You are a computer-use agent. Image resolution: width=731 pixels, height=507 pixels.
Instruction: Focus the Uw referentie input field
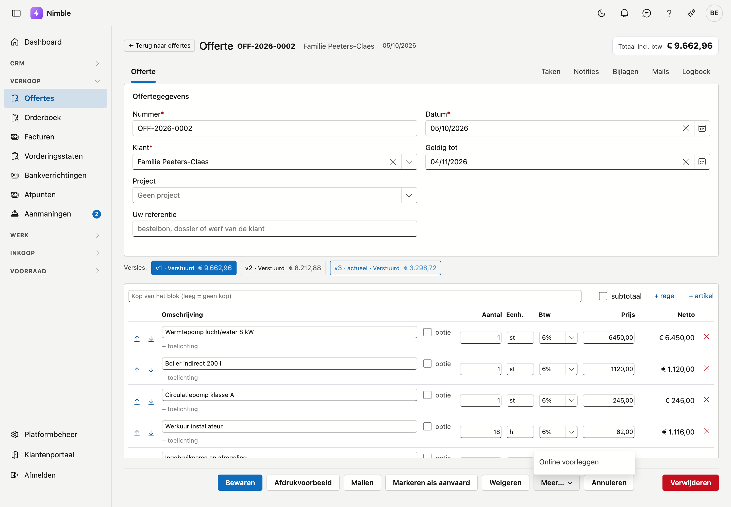point(275,229)
